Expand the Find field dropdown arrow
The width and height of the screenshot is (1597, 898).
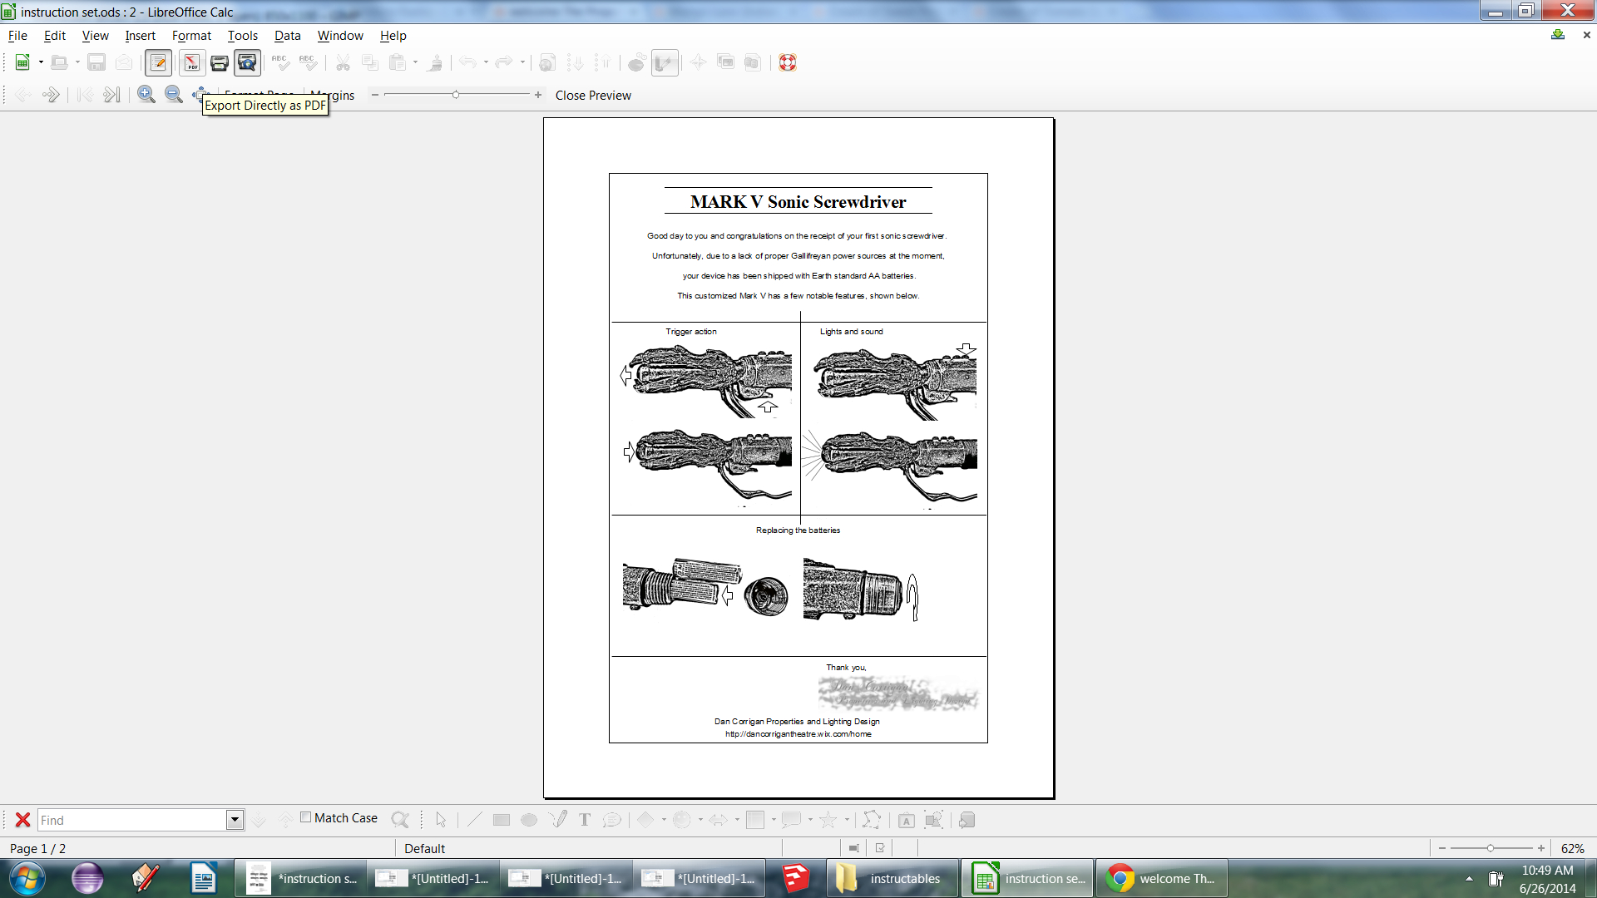(x=235, y=820)
